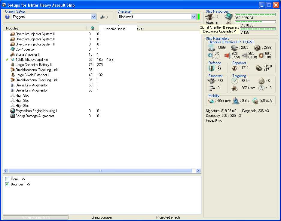Viewport: 281px width, 221px height.
Task: Toggle the 10MN MicroWarpdrive II active checkmark
Action: [x=7, y=59]
